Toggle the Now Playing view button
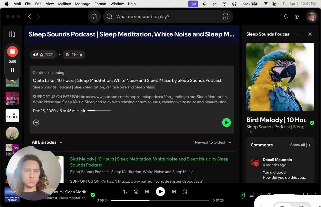 [243, 195]
